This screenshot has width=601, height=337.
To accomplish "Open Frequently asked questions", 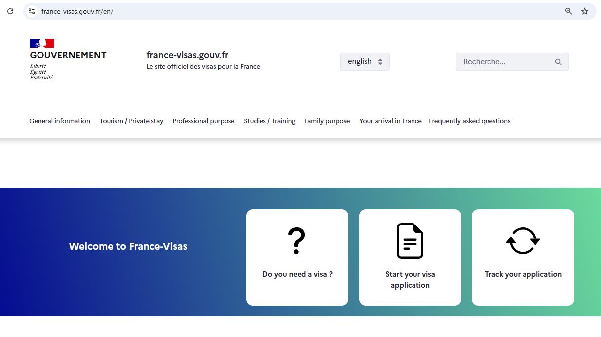I will 469,121.
